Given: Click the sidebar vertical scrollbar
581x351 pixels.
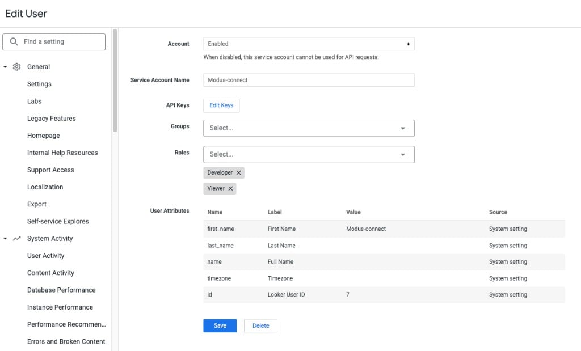Looking at the screenshot, I should (x=115, y=81).
